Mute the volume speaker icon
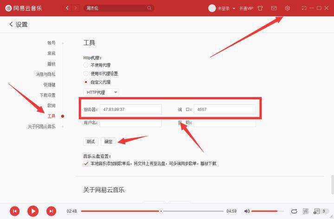 [247, 211]
